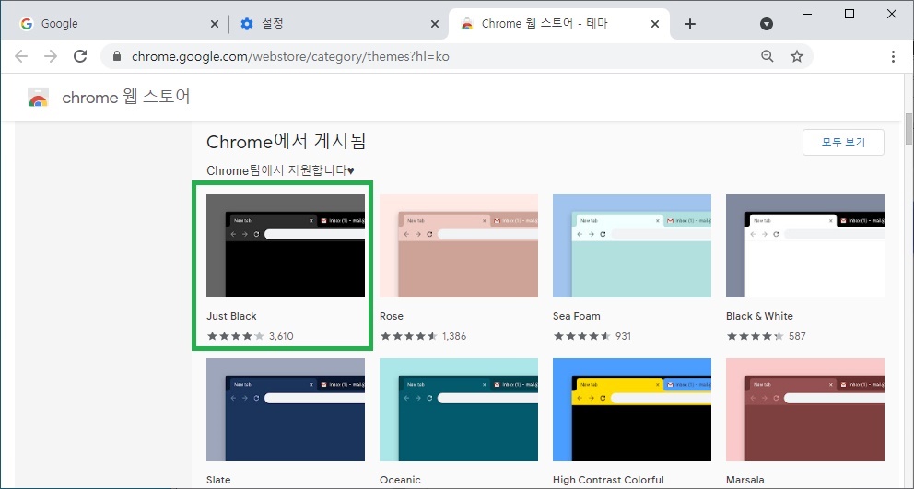Click the Rose 1,386 star rating
This screenshot has width=914, height=489.
(423, 336)
